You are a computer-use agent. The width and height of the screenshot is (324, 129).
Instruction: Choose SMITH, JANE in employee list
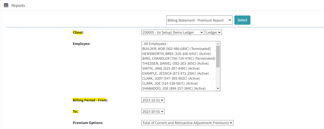171,69
